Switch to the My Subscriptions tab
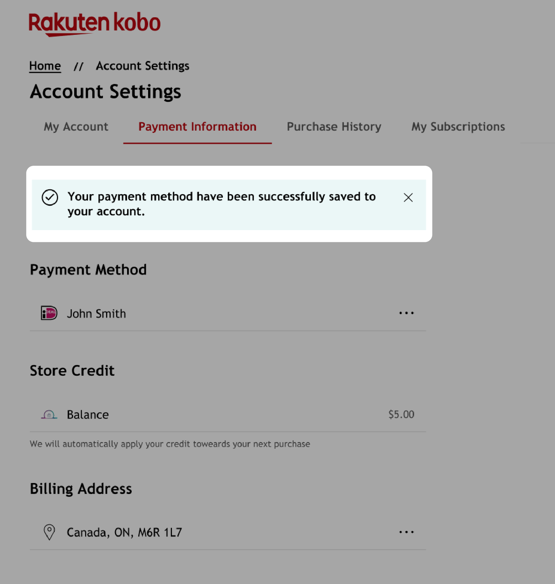 [x=458, y=126]
